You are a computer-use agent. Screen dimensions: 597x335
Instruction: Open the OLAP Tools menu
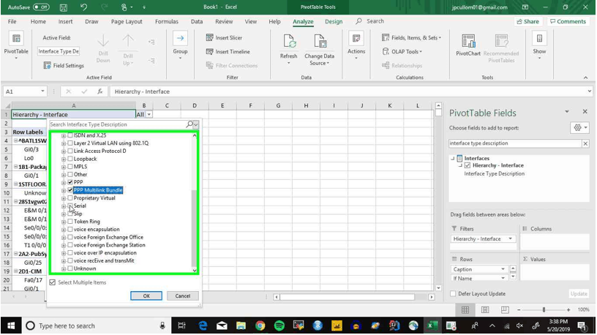(402, 51)
